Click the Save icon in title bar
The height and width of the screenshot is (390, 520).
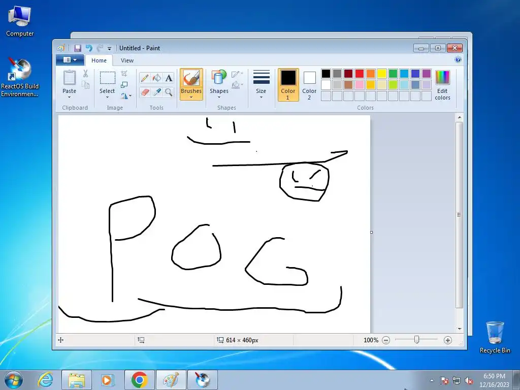pyautogui.click(x=78, y=48)
